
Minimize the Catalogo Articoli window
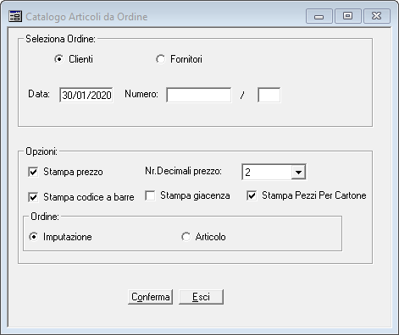319,16
